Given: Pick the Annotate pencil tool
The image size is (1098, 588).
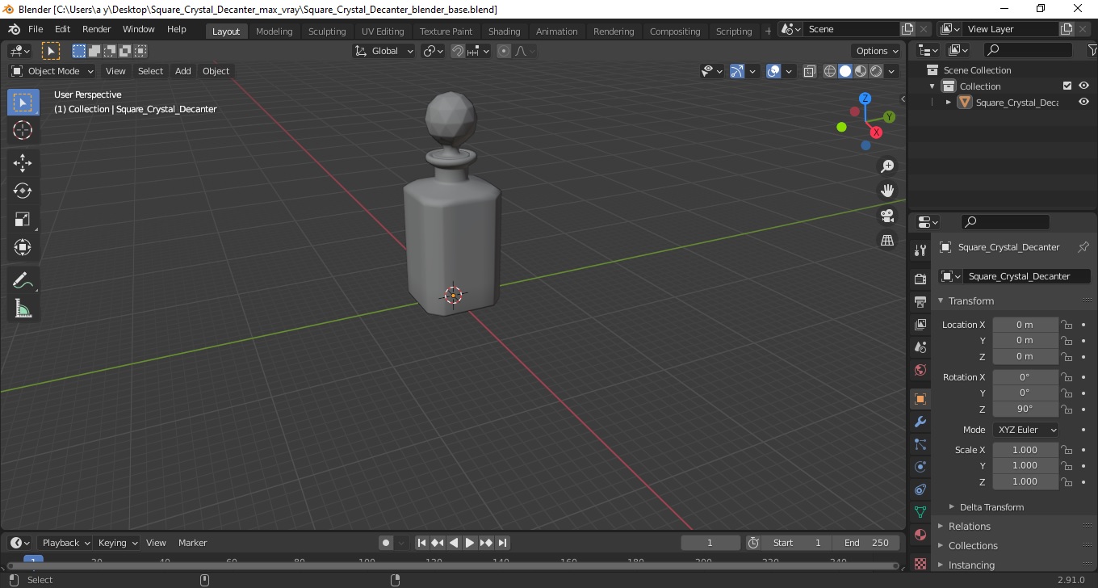Looking at the screenshot, I should pyautogui.click(x=23, y=280).
